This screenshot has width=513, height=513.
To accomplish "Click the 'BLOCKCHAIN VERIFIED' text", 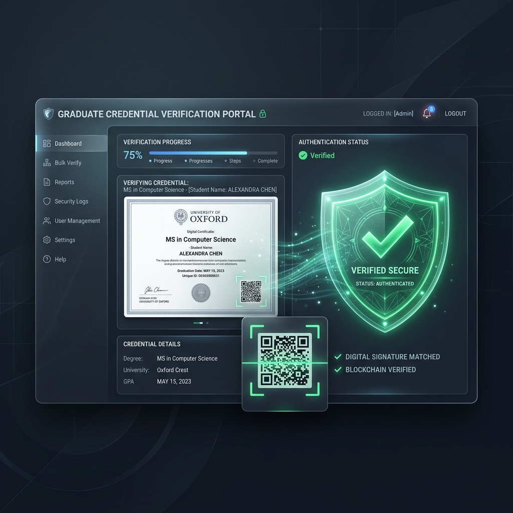I will click(x=381, y=369).
